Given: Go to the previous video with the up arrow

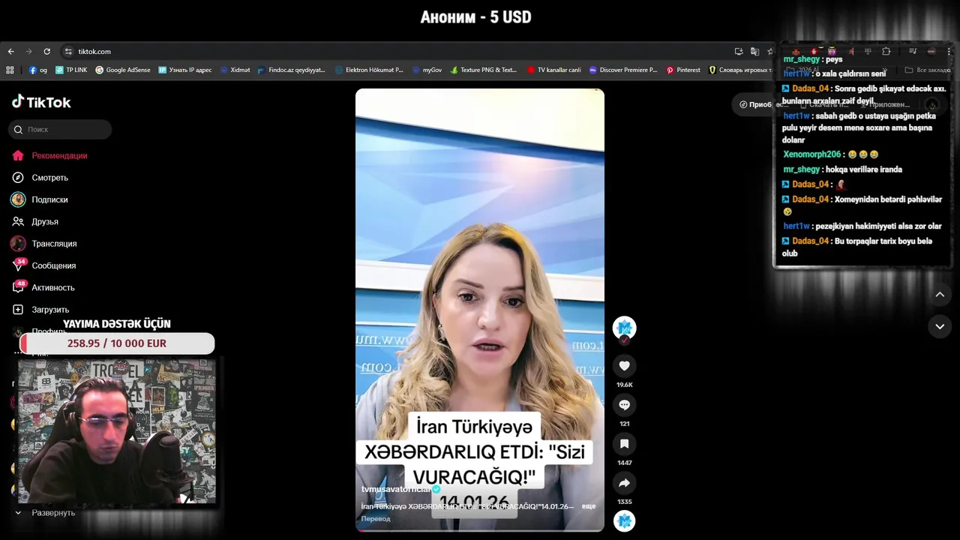Looking at the screenshot, I should point(940,295).
